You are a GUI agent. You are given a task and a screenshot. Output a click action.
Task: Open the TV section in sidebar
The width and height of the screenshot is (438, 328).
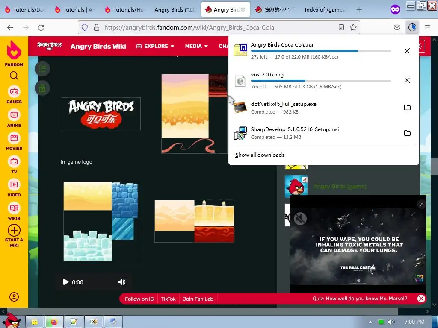tap(14, 165)
